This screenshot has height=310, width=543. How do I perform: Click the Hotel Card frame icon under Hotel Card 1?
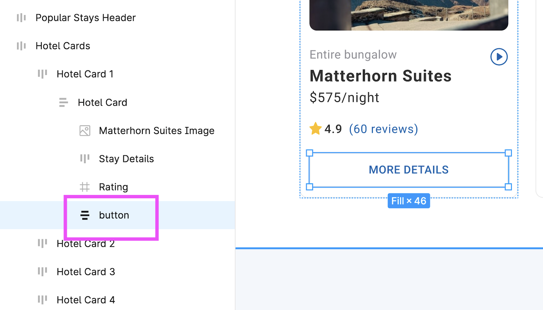[63, 102]
